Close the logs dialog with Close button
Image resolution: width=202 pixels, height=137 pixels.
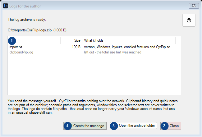tap(171, 126)
